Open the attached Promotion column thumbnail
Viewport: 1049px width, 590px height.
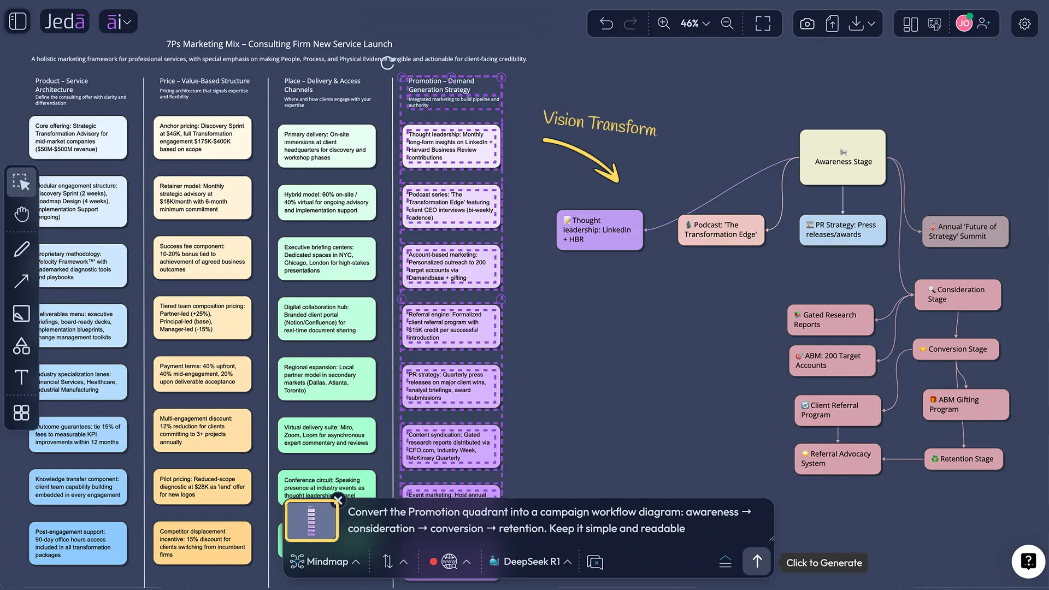pyautogui.click(x=311, y=522)
